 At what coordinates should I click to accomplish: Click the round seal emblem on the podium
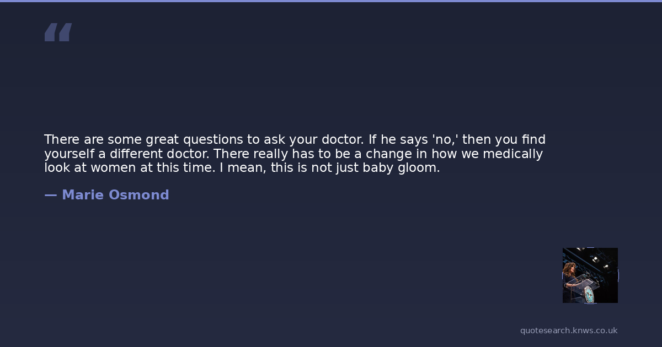pos(589,294)
